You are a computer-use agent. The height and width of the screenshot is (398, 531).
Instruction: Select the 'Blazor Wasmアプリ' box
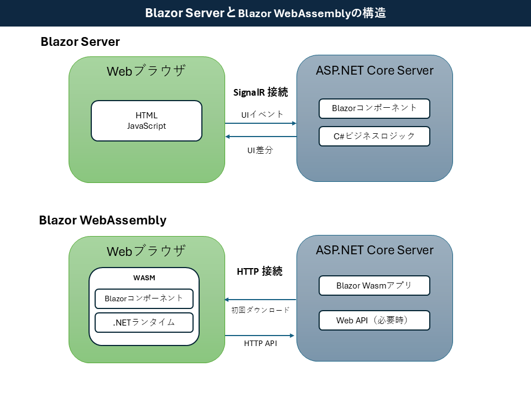pyautogui.click(x=374, y=286)
